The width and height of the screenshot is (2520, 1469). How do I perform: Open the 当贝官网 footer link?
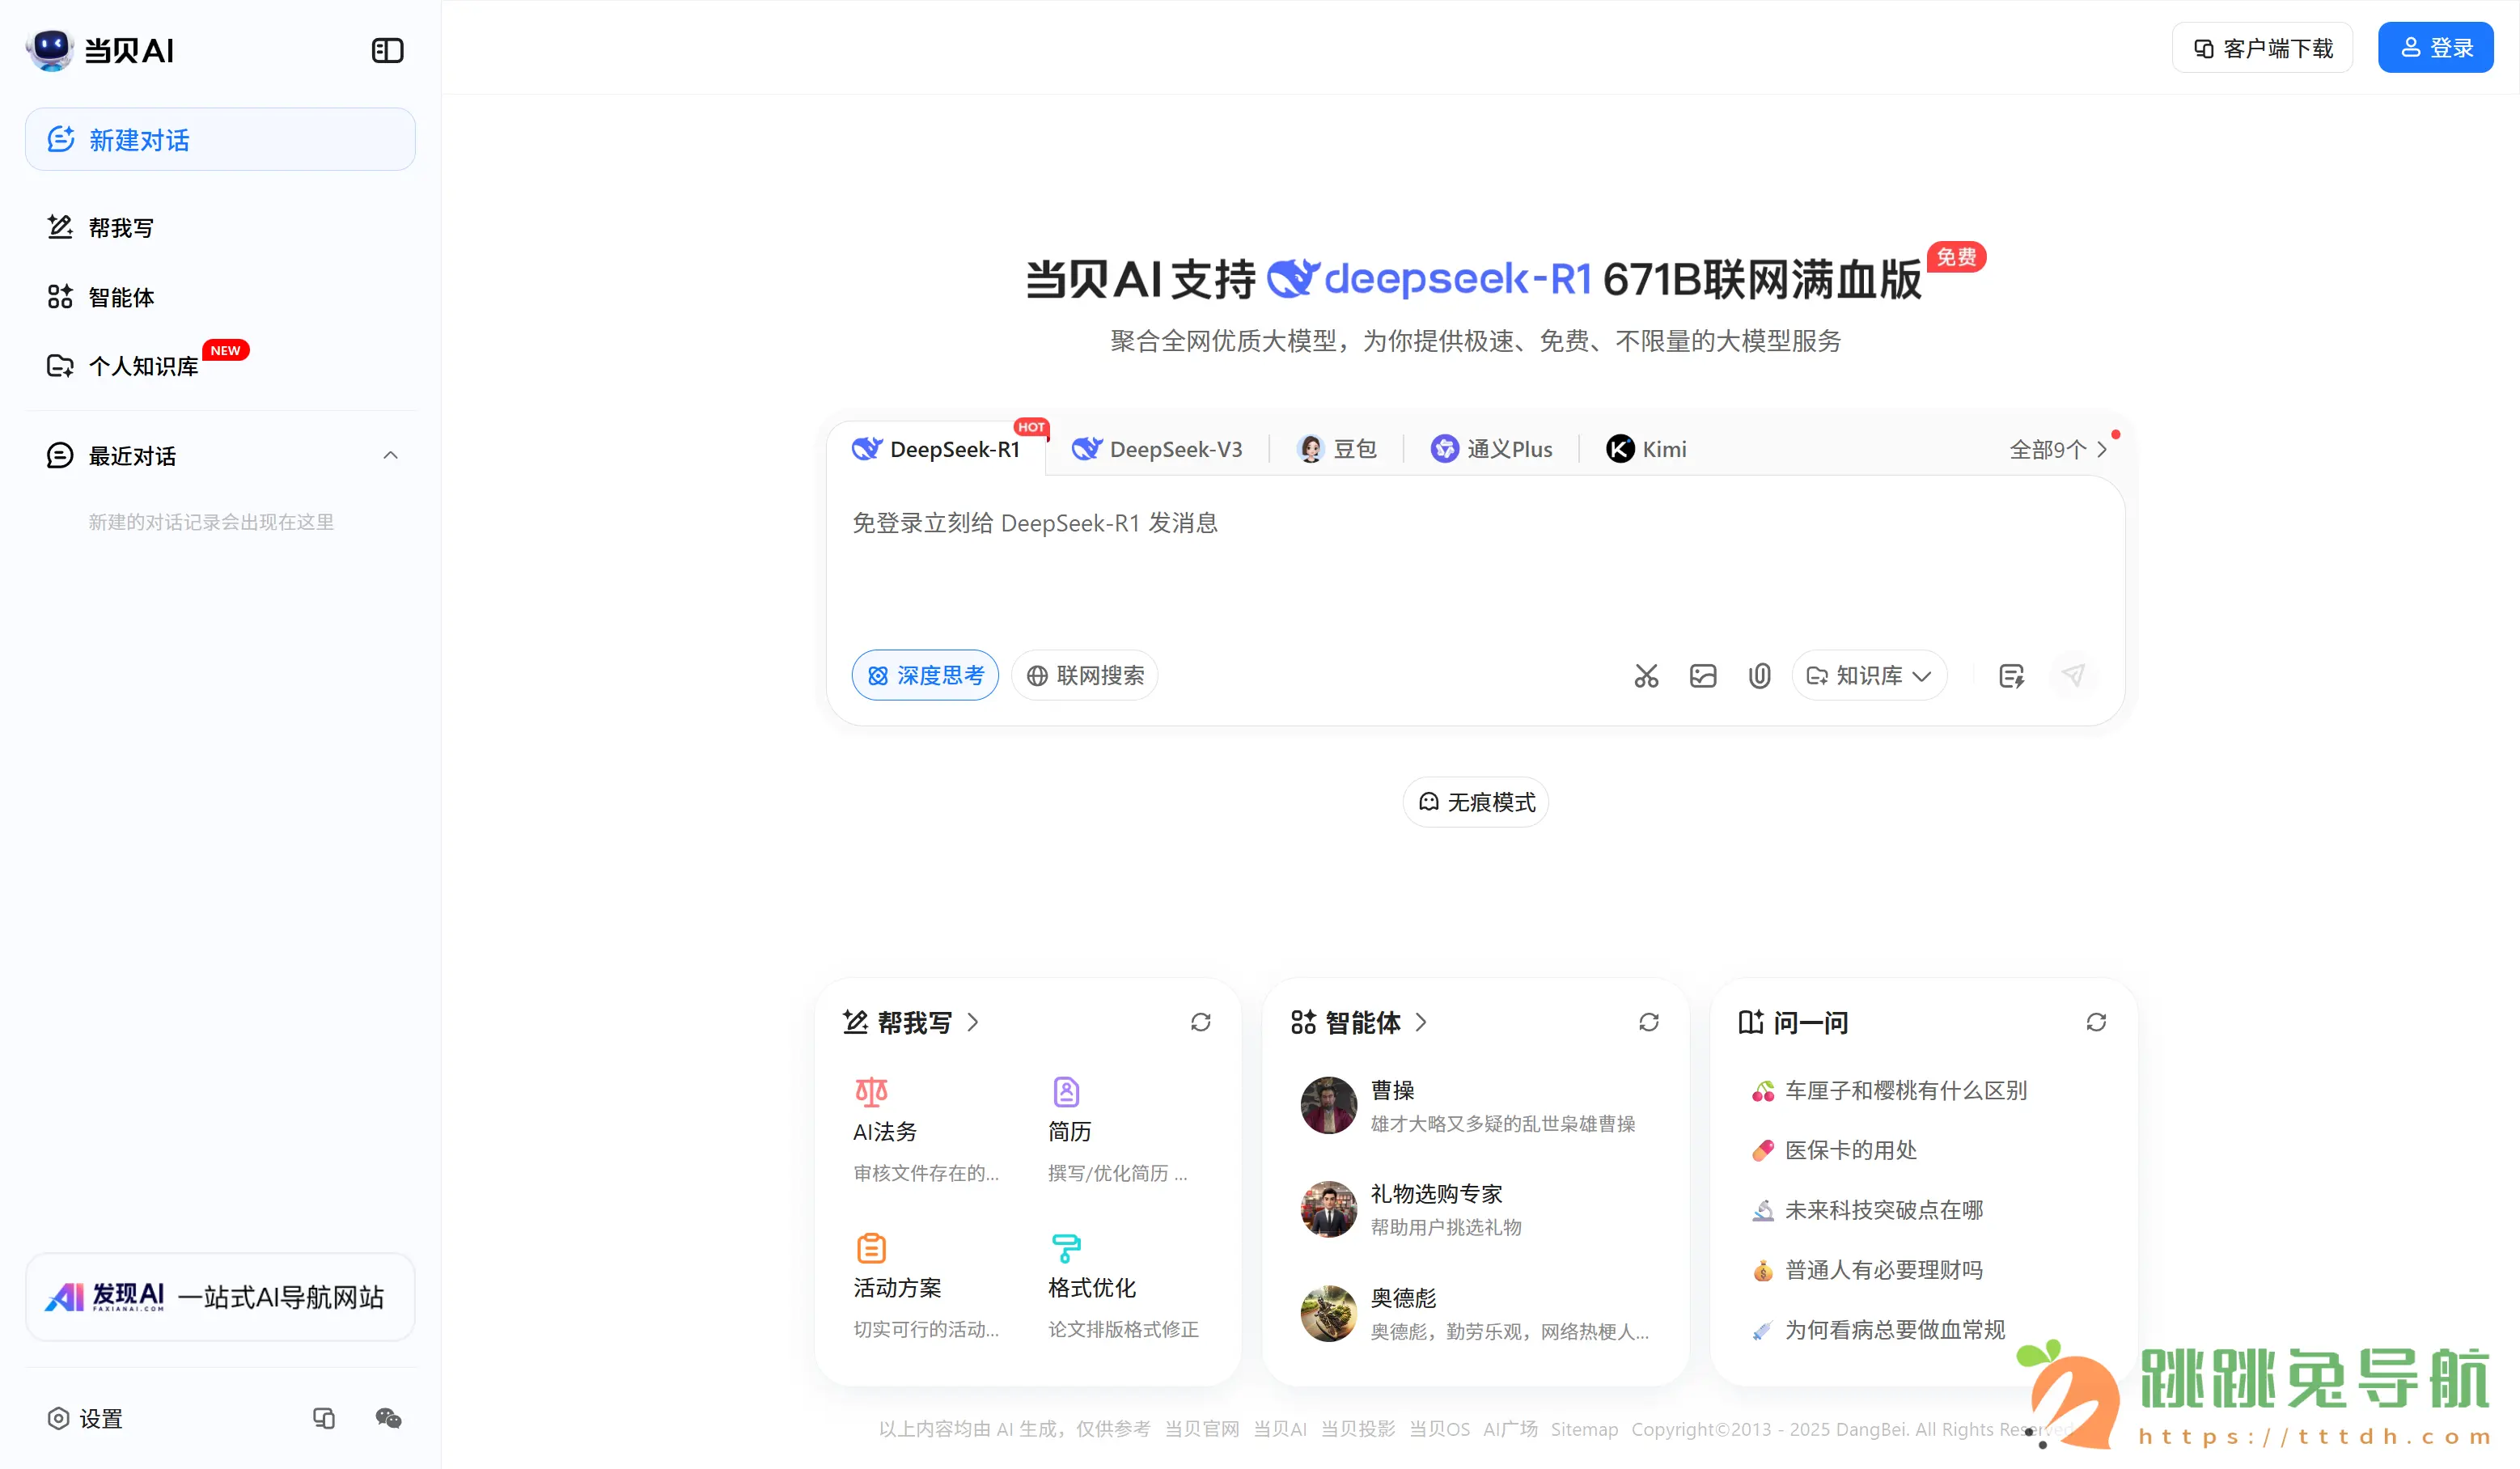(x=1202, y=1429)
